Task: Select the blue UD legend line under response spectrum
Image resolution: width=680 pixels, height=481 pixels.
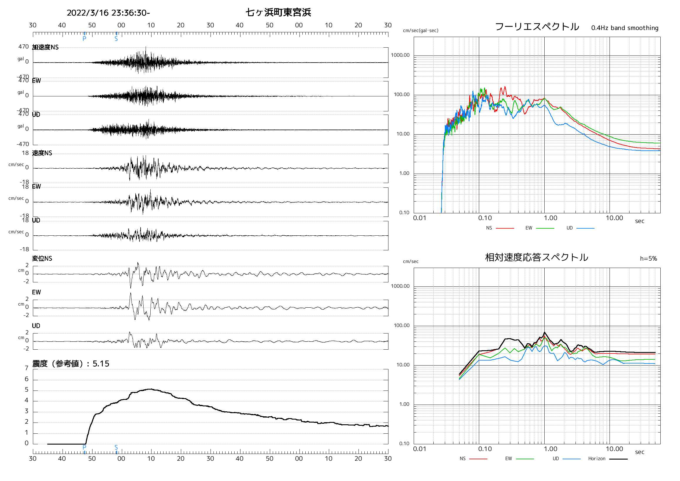Action: click(572, 459)
